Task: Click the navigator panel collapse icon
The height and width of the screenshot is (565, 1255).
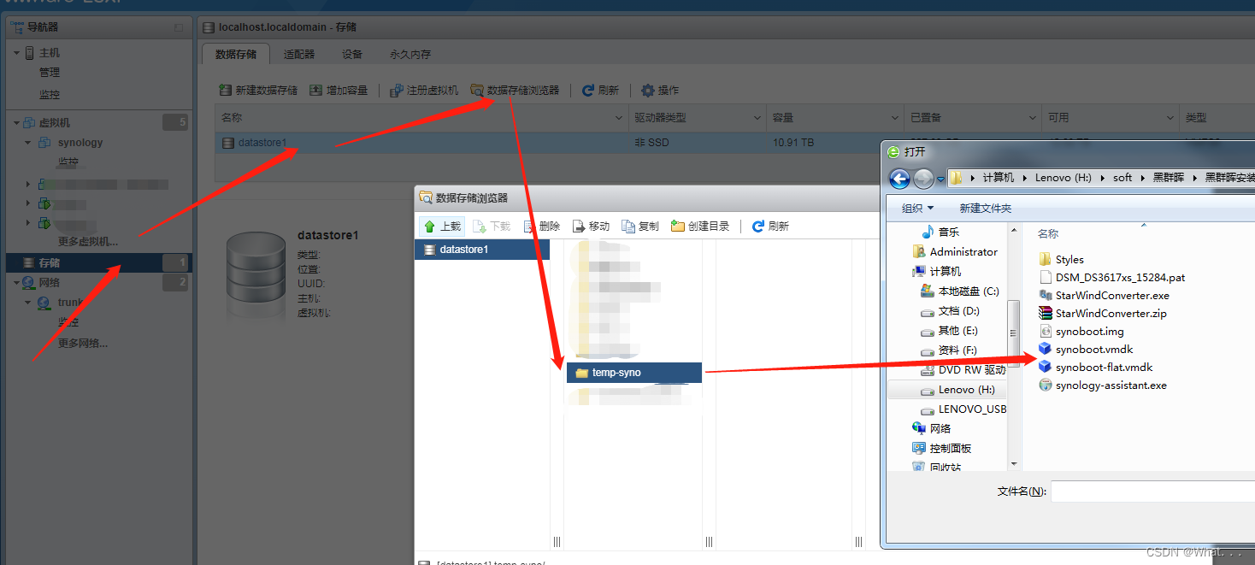Action: point(179,28)
